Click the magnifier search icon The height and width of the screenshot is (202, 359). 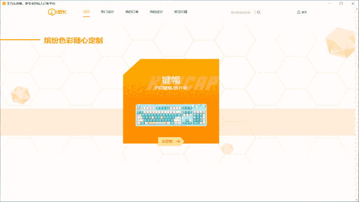click(259, 12)
